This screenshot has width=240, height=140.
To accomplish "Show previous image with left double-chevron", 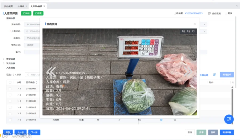I will click(x=51, y=72).
